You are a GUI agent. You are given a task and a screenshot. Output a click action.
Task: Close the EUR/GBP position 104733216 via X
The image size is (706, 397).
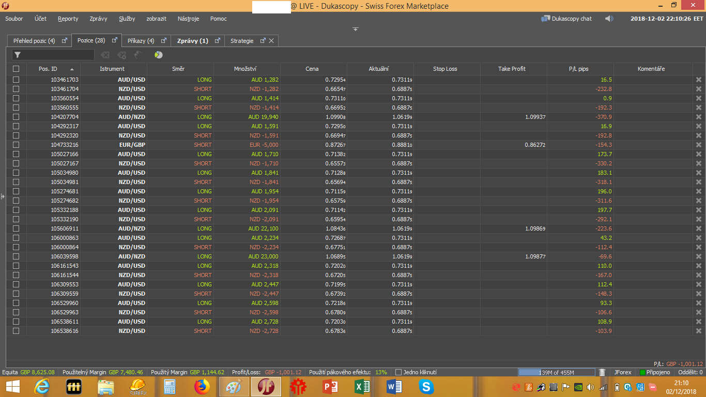(699, 145)
